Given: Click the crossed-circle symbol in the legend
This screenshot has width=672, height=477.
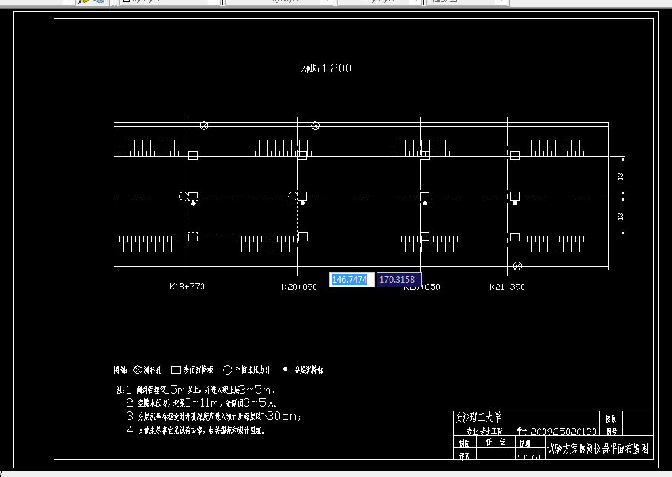Looking at the screenshot, I should point(138,369).
